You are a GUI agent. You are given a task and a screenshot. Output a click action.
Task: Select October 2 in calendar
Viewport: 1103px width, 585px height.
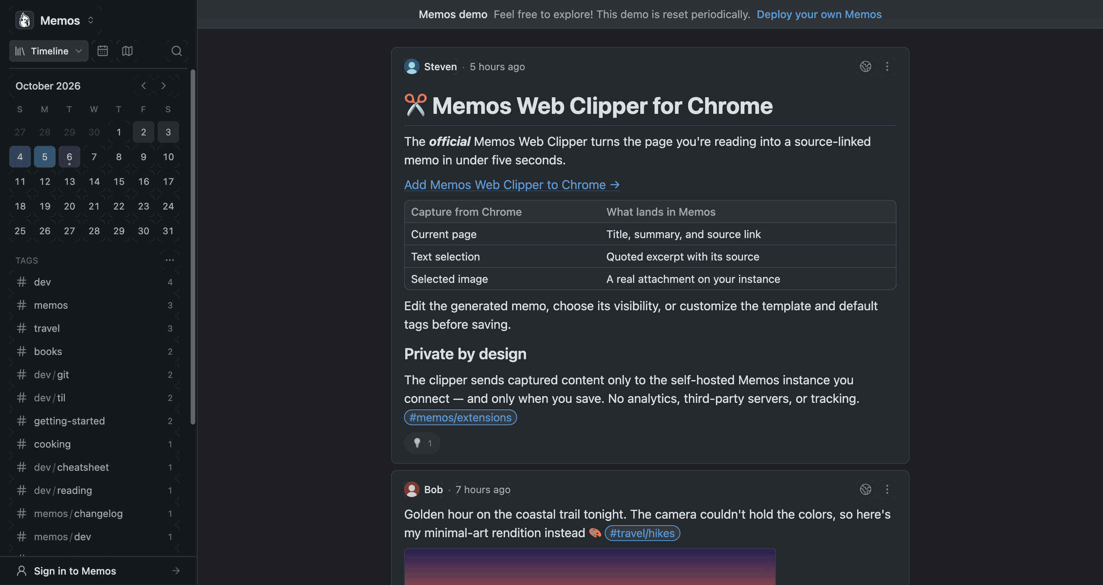coord(144,132)
